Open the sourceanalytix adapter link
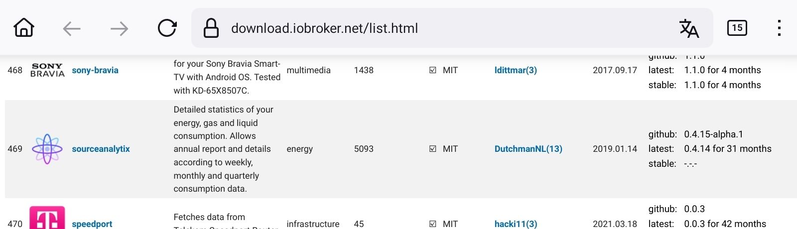The width and height of the screenshot is (797, 229). pos(101,149)
